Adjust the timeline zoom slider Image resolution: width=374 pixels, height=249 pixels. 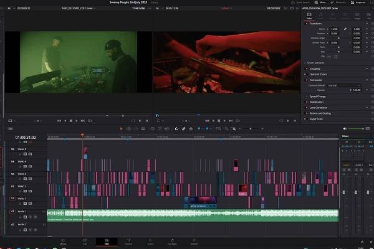tap(251, 129)
